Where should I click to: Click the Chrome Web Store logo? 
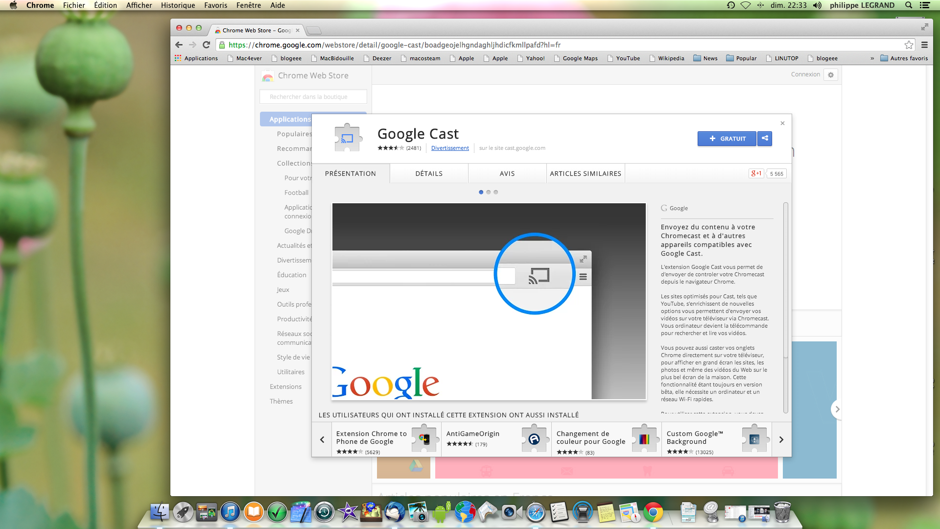coord(268,76)
